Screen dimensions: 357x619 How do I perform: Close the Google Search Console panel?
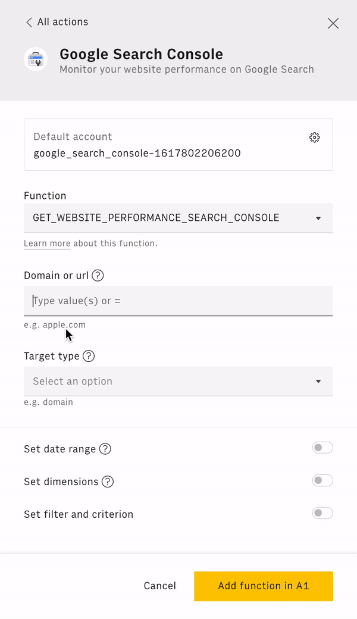[333, 23]
